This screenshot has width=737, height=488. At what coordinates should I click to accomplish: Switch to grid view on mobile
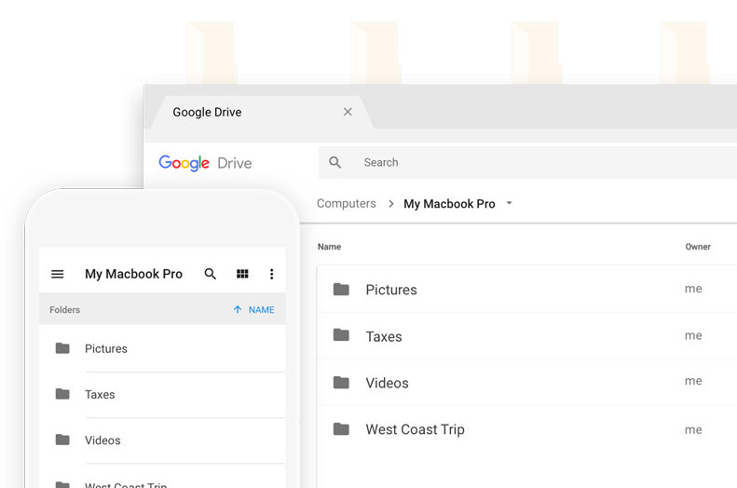coord(242,275)
